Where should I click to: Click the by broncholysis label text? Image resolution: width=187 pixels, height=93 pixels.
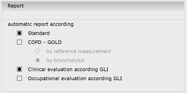[65, 60]
